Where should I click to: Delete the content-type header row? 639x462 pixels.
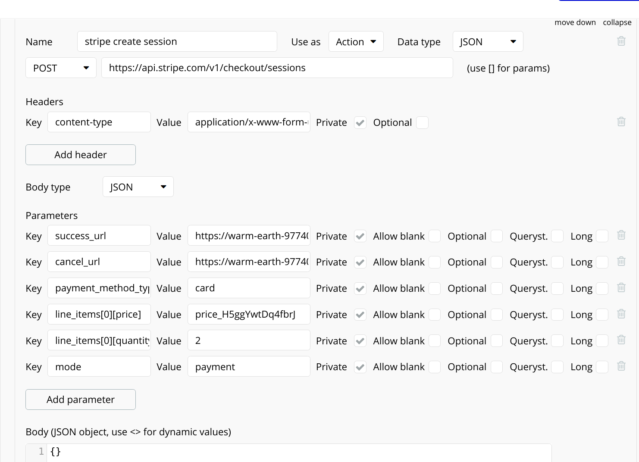pos(621,122)
